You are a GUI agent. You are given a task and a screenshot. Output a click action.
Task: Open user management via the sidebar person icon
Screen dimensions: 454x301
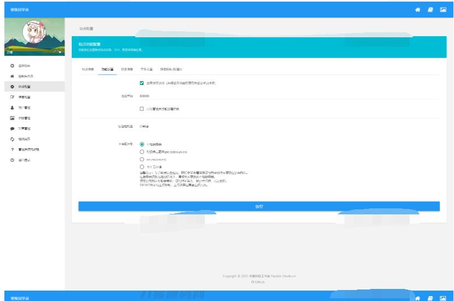pyautogui.click(x=12, y=107)
